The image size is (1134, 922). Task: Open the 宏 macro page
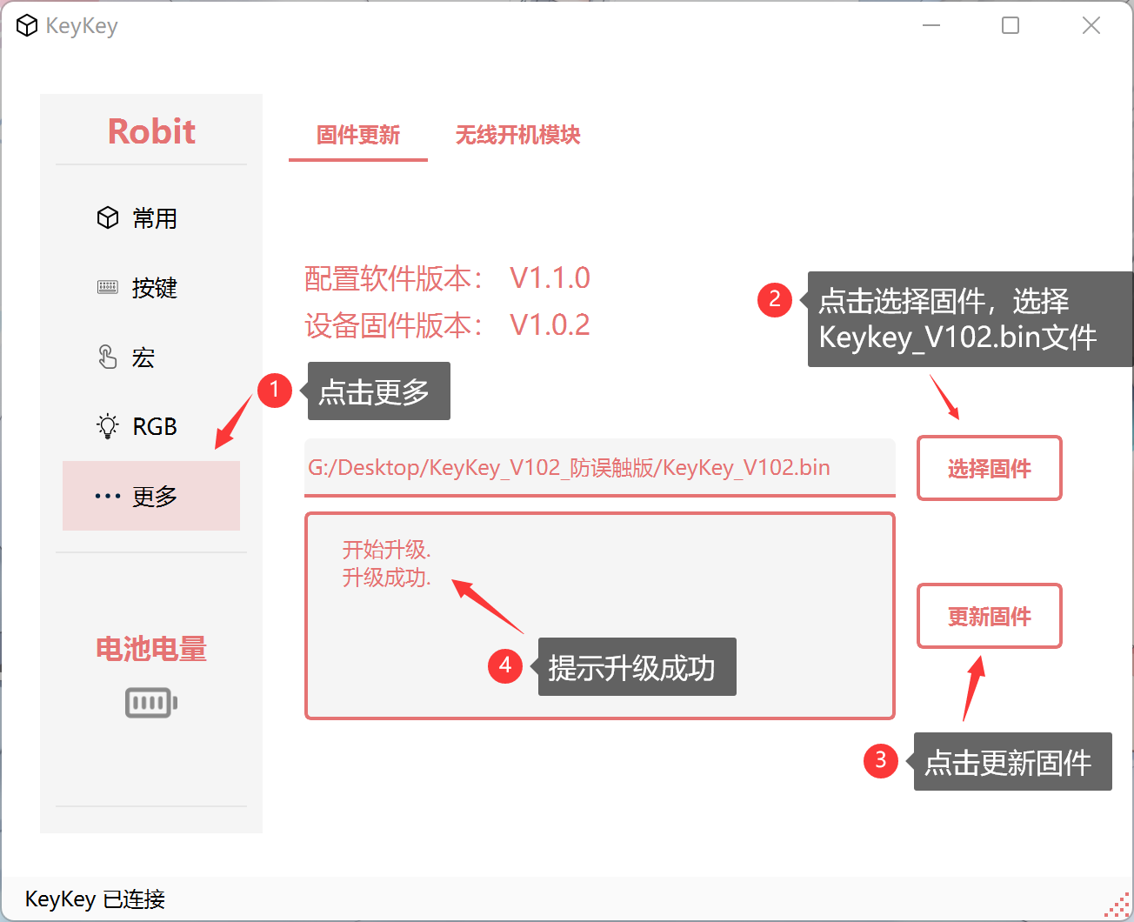coord(151,357)
